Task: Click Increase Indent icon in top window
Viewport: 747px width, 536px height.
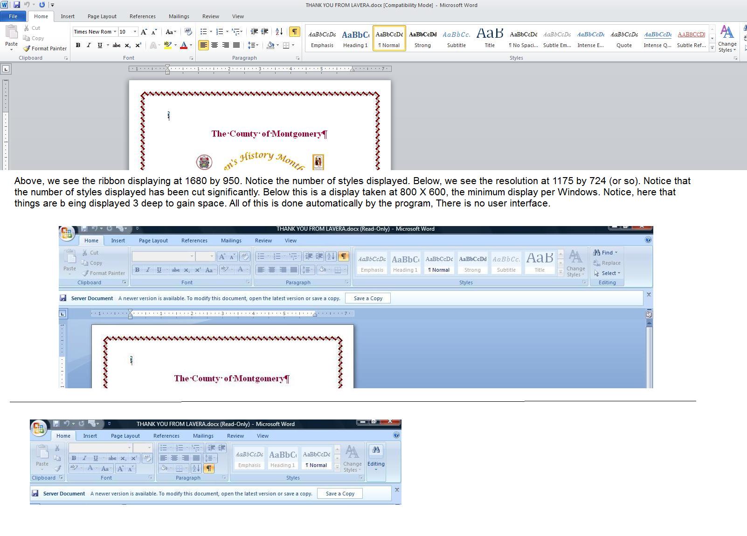Action: (x=265, y=32)
